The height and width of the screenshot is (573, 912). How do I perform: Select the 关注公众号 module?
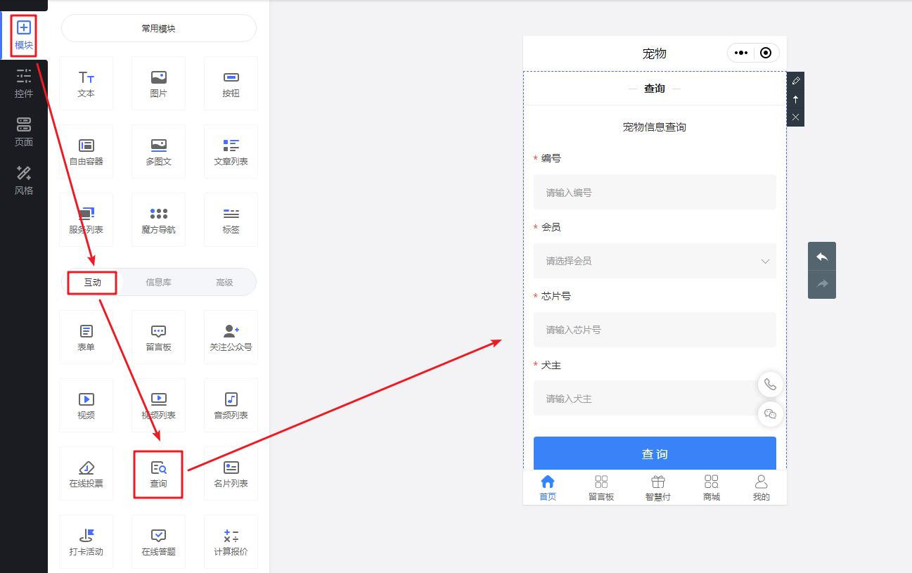tap(231, 337)
